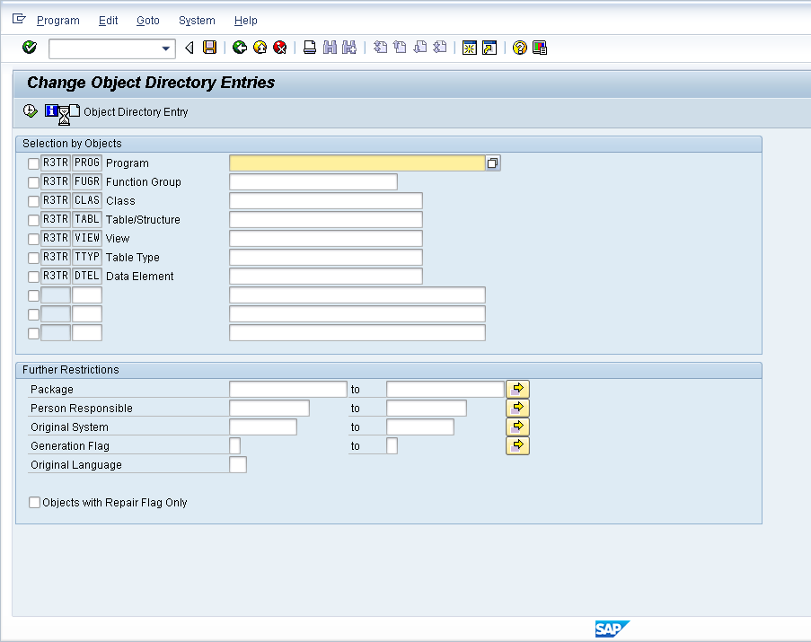Click the Original Language input field
The image size is (811, 642).
pos(238,465)
